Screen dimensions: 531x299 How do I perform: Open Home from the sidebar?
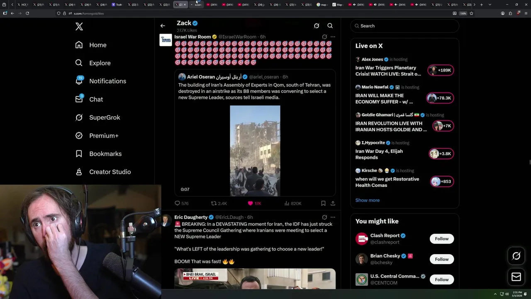click(91, 45)
